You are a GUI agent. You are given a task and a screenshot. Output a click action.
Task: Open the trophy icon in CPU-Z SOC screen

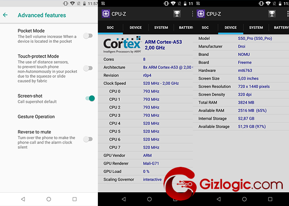pos(177,14)
